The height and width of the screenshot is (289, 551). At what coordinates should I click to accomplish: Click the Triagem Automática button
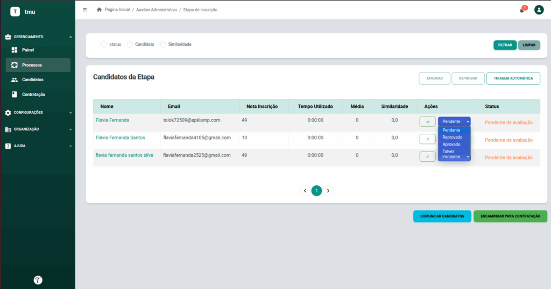tap(513, 78)
